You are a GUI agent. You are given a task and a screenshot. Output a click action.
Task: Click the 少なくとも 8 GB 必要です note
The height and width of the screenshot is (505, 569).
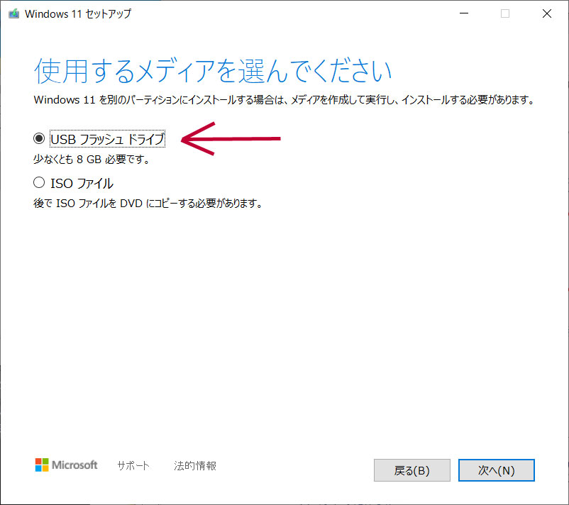click(x=91, y=159)
